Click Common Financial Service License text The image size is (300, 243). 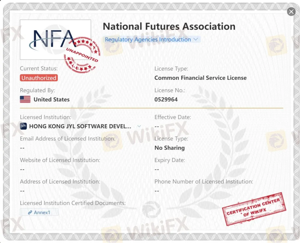[x=201, y=78]
